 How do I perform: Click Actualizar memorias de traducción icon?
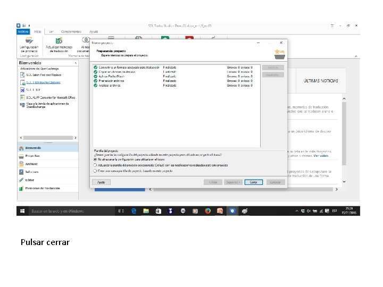pos(59,45)
